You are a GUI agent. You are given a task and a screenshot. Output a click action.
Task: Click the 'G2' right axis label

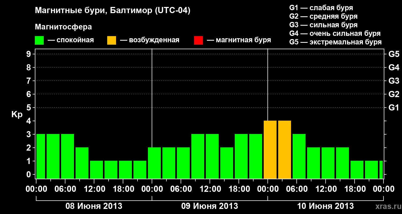394,94
